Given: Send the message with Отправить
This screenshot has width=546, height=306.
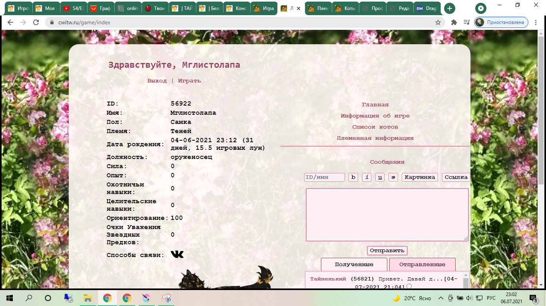Looking at the screenshot, I should tap(387, 251).
